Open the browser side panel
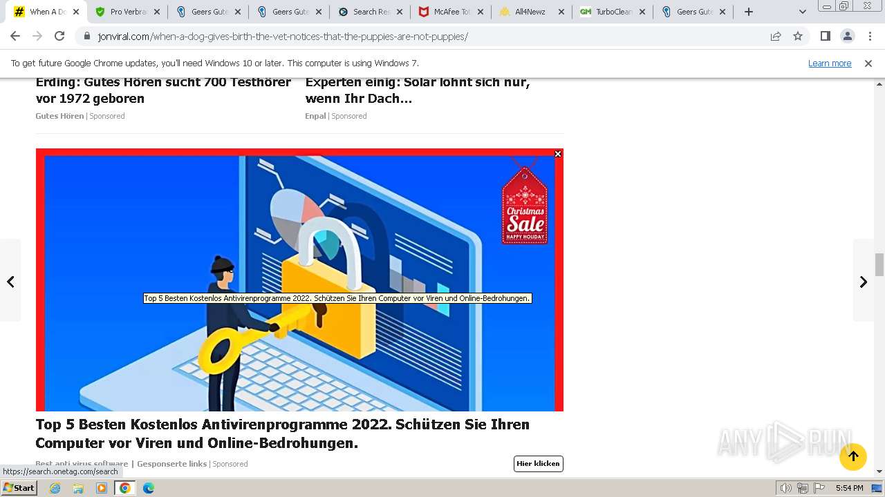The image size is (885, 497). click(x=826, y=36)
